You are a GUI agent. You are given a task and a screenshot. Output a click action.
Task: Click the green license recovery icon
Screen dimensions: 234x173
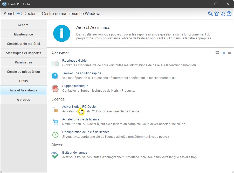click(x=55, y=134)
